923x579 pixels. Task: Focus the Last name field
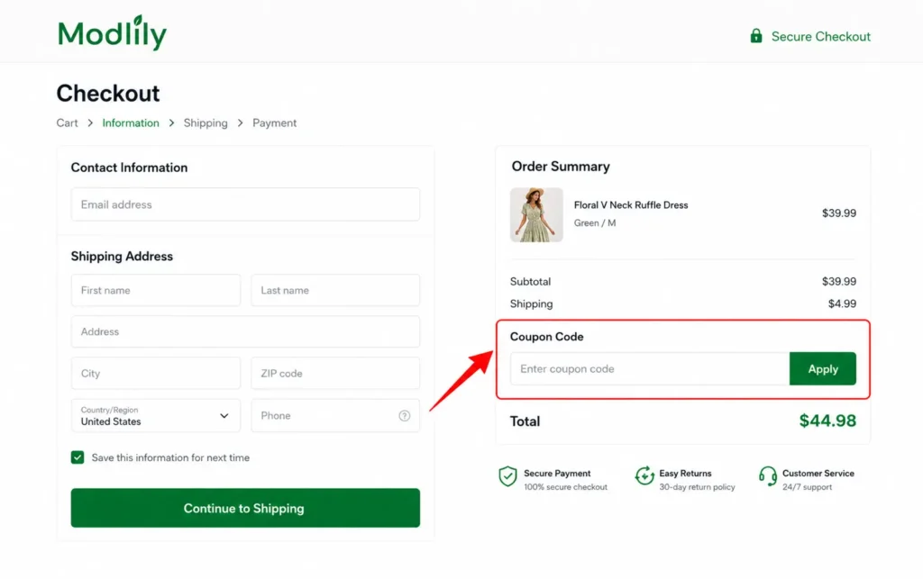[x=335, y=290]
